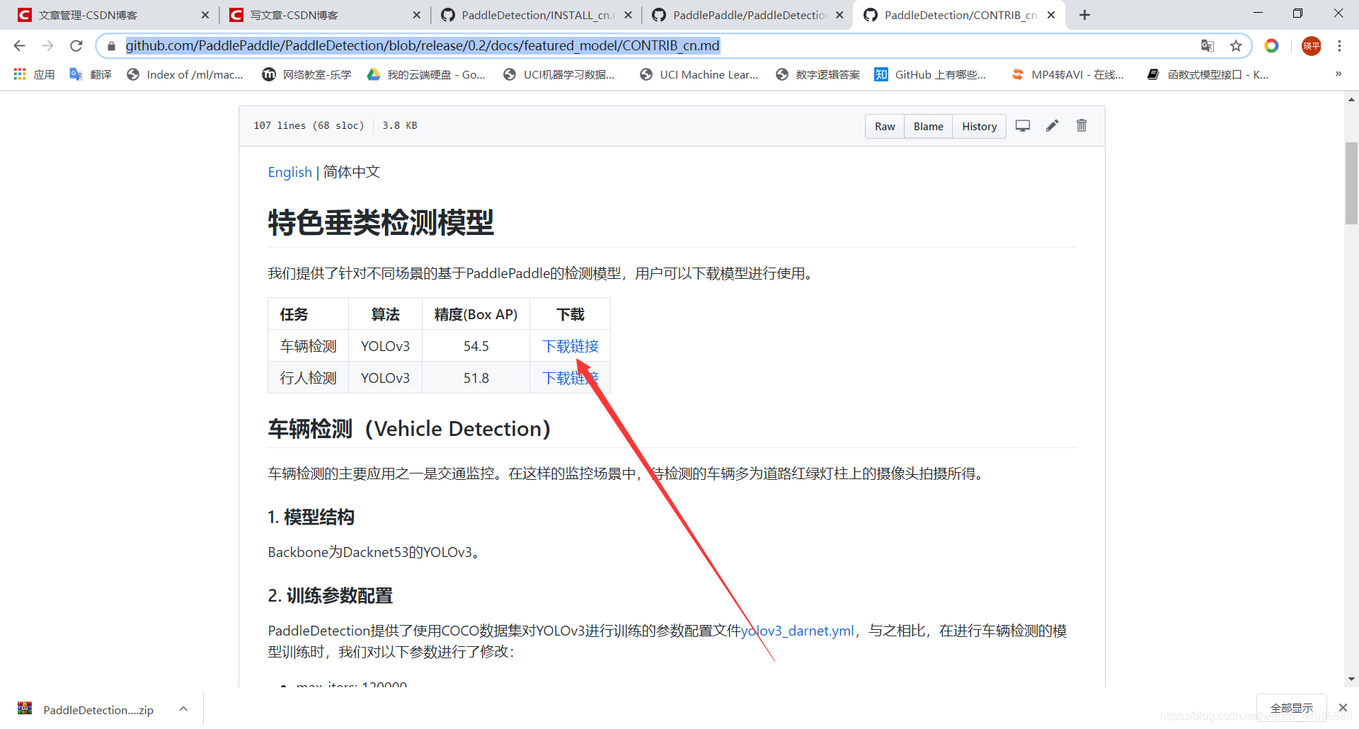Screen dimensions: 1359x729
Task: Open the red profile avatar
Action: [1311, 46]
